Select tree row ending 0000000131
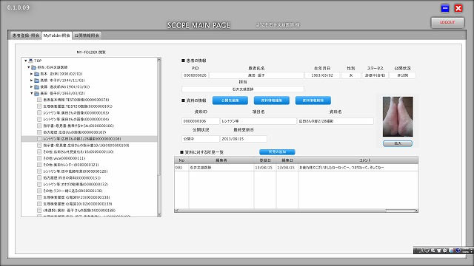 pyautogui.click(x=89, y=178)
